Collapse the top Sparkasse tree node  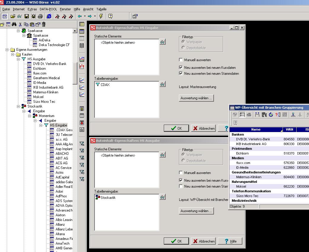pyautogui.click(x=18, y=31)
